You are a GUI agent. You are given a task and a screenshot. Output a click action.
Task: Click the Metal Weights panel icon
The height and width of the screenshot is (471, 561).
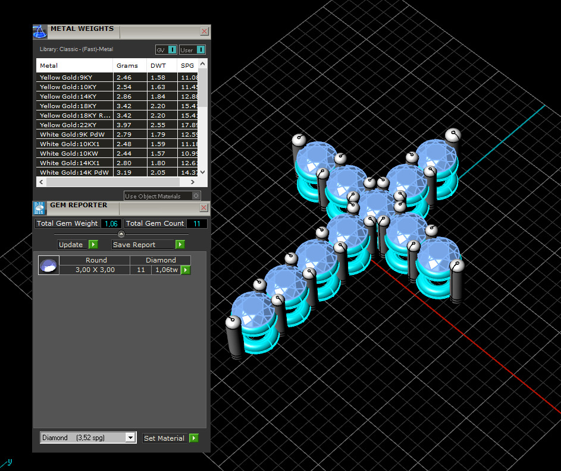click(x=40, y=31)
